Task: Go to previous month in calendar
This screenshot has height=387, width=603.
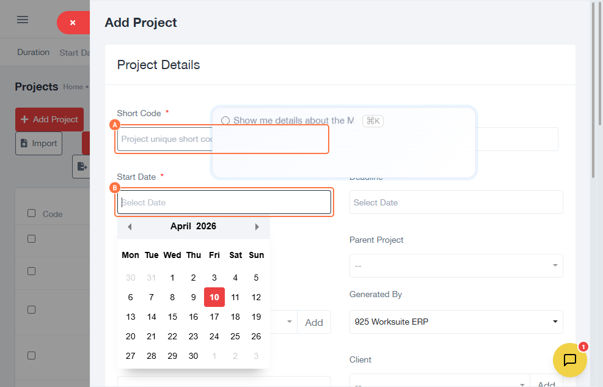Action: click(x=130, y=227)
